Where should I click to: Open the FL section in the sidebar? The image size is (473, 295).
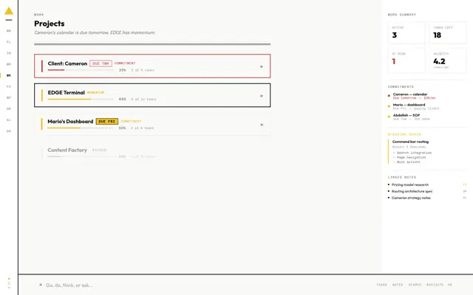[9, 42]
